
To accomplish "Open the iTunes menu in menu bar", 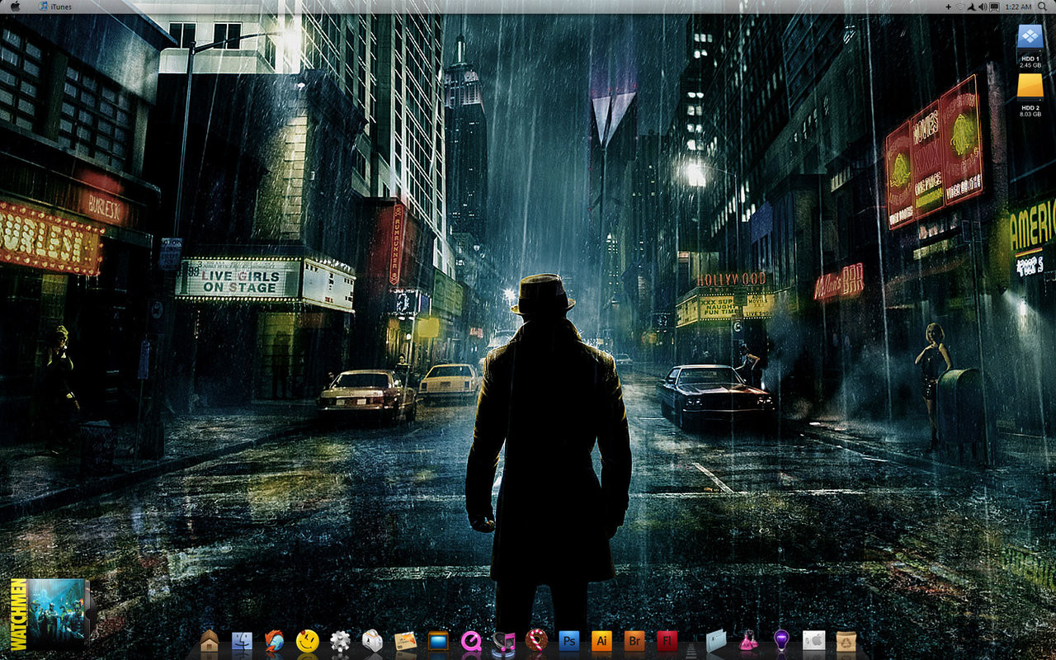I will pos(61,7).
